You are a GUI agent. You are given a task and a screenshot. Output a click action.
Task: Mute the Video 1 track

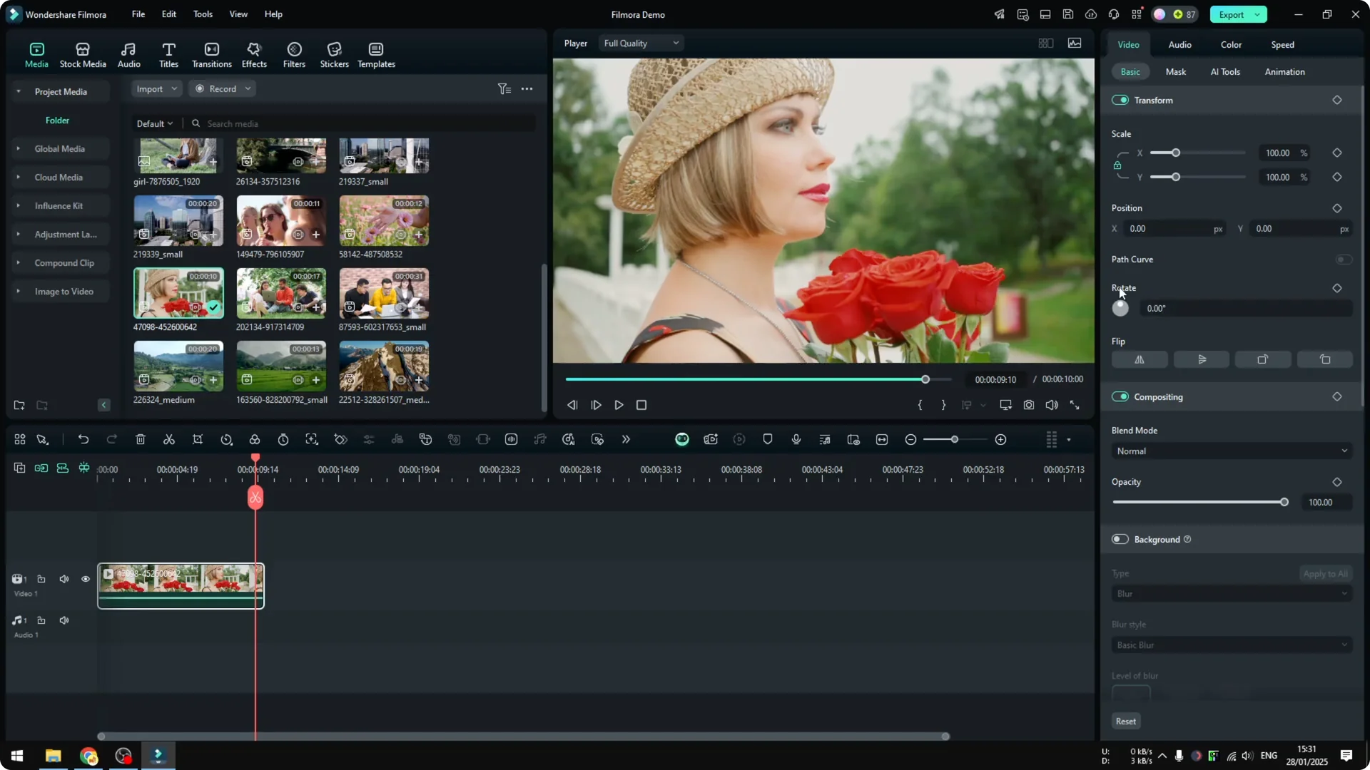pyautogui.click(x=64, y=579)
